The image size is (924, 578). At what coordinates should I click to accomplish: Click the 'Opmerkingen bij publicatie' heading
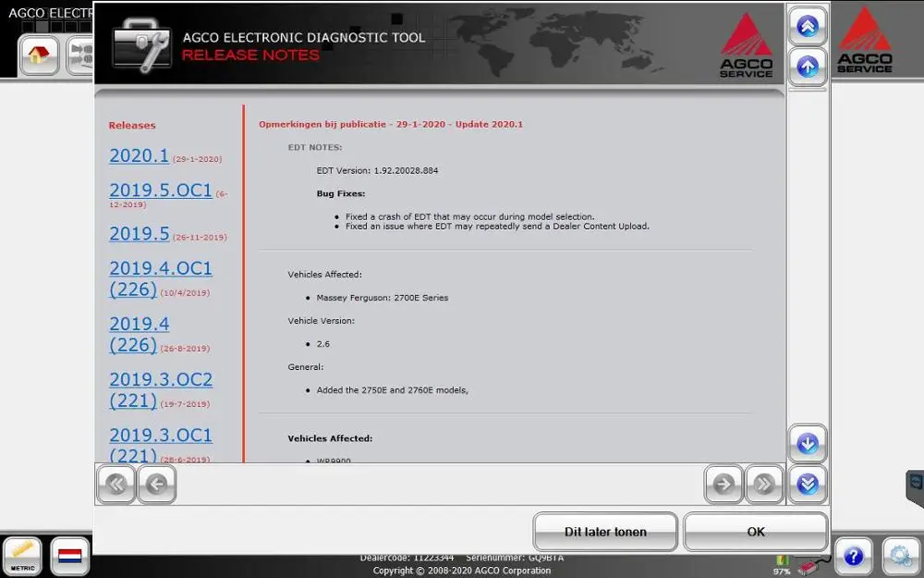pos(391,124)
